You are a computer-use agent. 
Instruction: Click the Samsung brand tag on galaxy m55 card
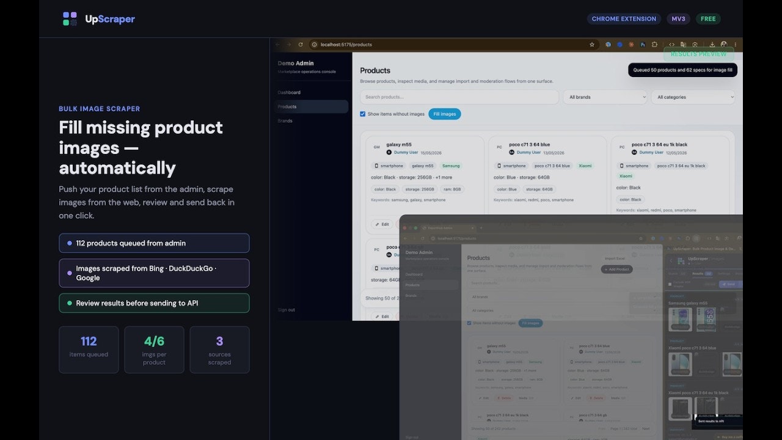click(451, 166)
